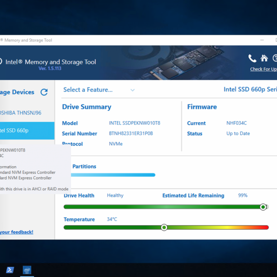
Task: Click the NVMe protocol value
Action: [x=116, y=144]
